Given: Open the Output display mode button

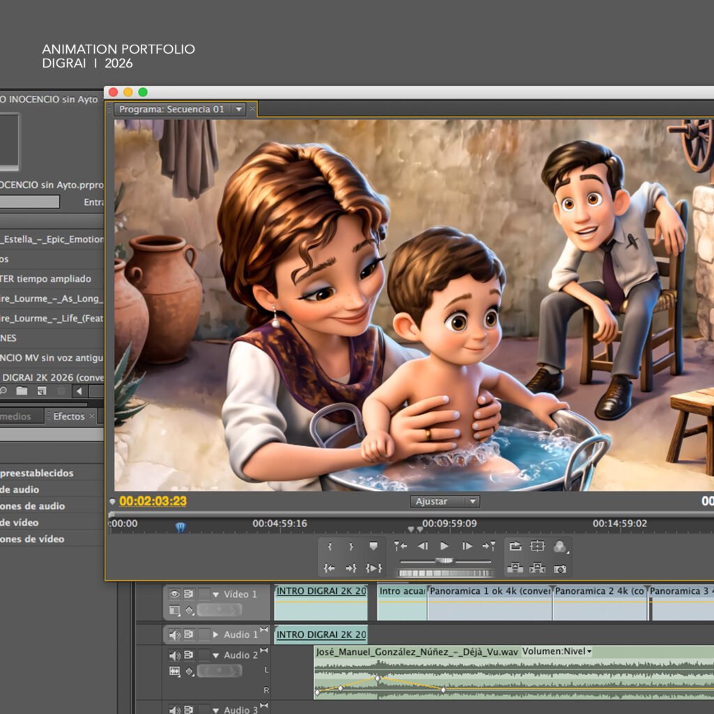Looking at the screenshot, I should (x=560, y=546).
